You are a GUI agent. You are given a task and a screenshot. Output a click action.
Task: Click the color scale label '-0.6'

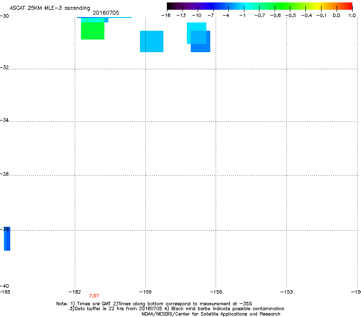pos(275,16)
